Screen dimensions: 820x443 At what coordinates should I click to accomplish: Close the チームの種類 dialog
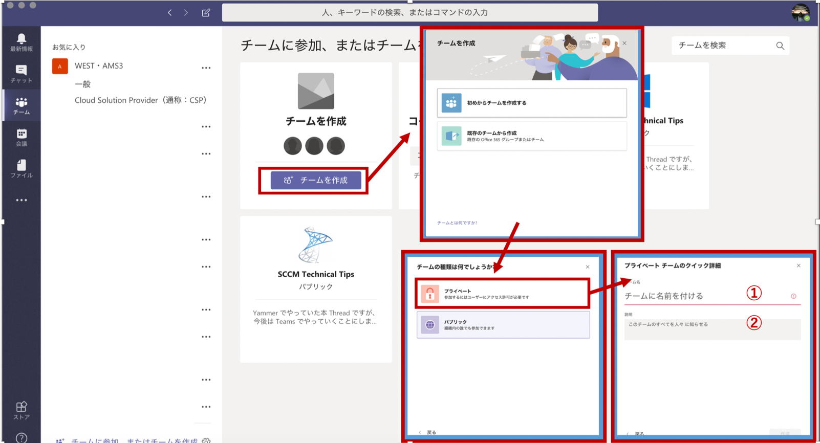pyautogui.click(x=588, y=267)
